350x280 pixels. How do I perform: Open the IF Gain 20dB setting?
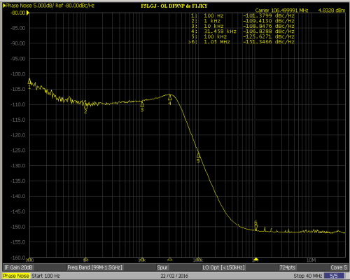18,267
